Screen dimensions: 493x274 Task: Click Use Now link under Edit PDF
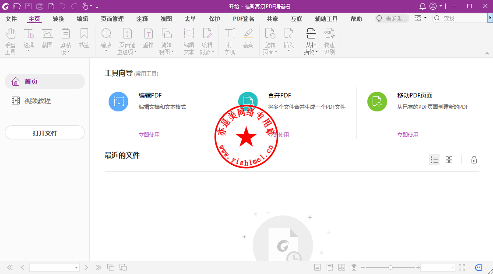click(149, 135)
